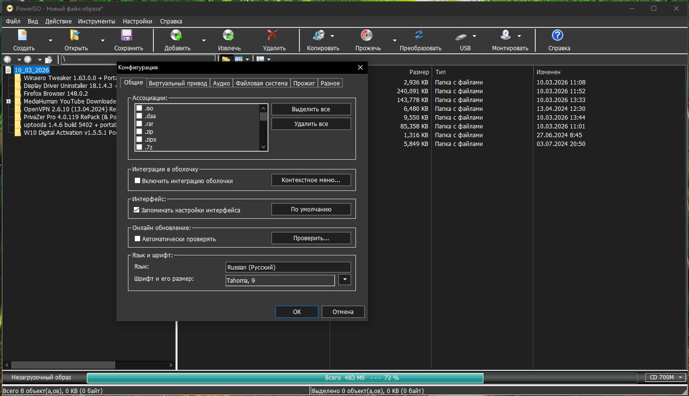Click the Context menu settings button
This screenshot has width=689, height=396.
pos(311,180)
